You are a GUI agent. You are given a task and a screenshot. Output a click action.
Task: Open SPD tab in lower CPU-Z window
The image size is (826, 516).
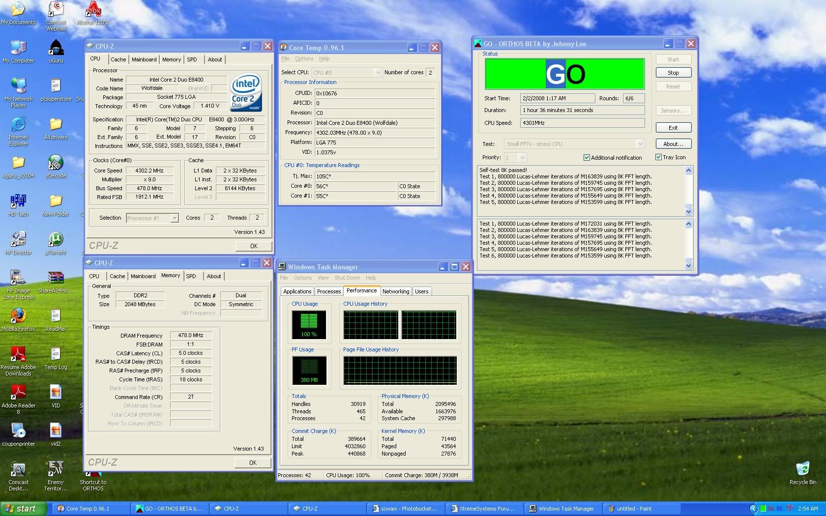click(x=191, y=276)
